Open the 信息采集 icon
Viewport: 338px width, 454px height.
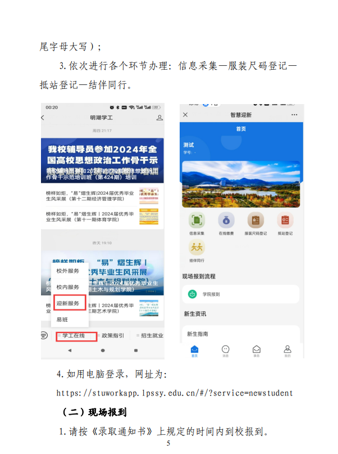(x=197, y=220)
